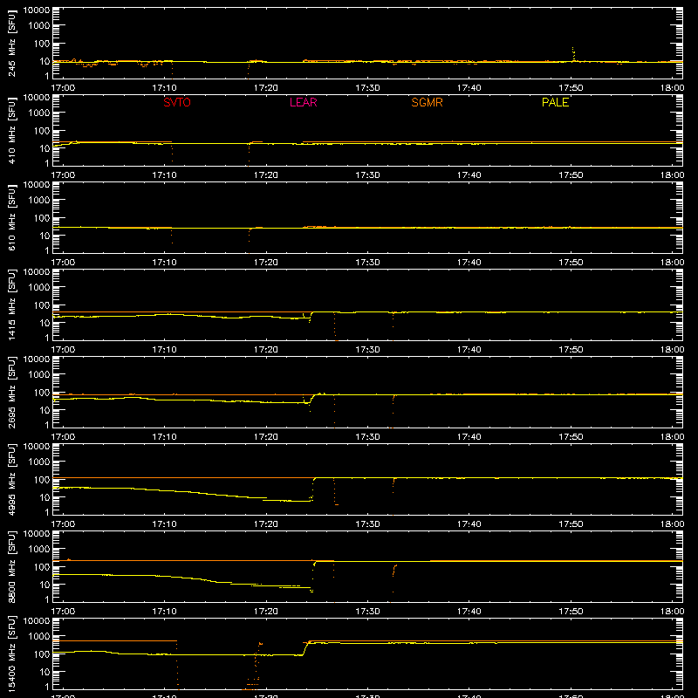Click the 10000 y-axis value of the 245 MHz plot

tap(37, 10)
